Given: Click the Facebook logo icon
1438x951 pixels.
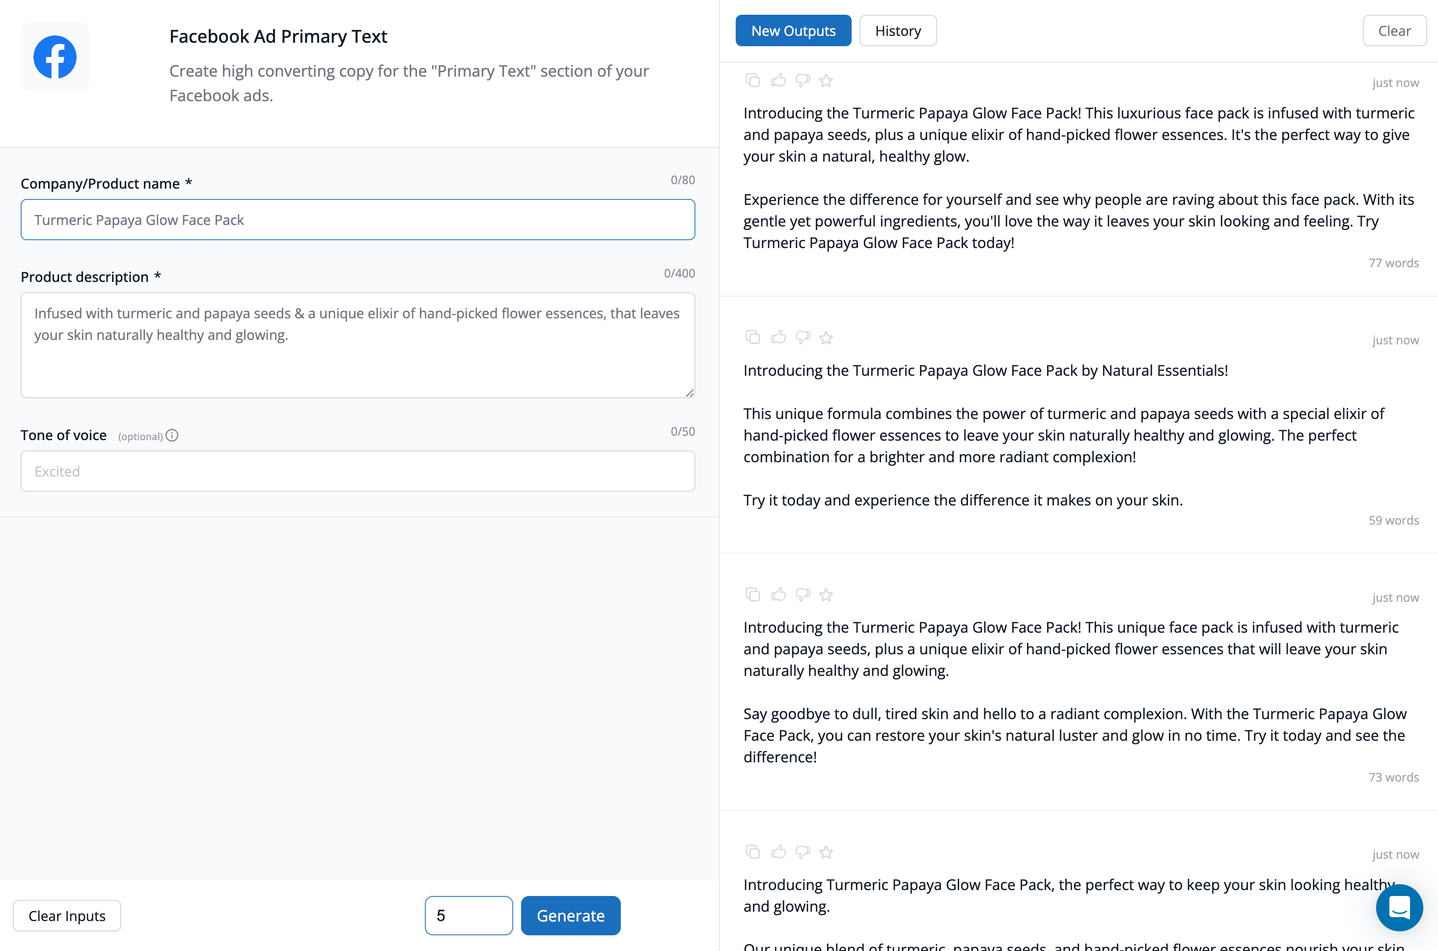Looking at the screenshot, I should (x=55, y=57).
